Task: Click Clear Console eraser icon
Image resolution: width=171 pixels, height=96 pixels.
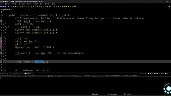Action: pyautogui.click(x=148, y=74)
